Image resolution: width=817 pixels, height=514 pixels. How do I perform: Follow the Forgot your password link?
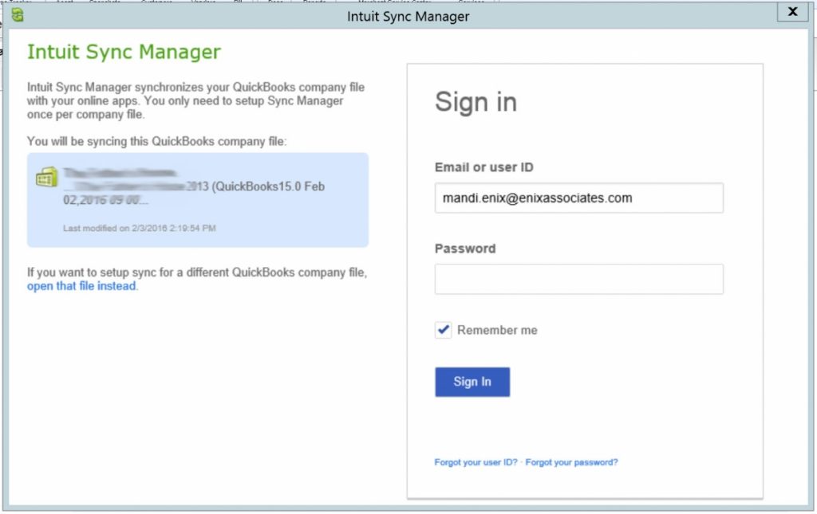click(571, 462)
